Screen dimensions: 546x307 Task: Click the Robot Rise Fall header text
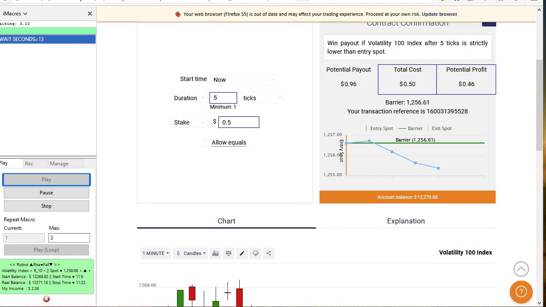coord(35,265)
